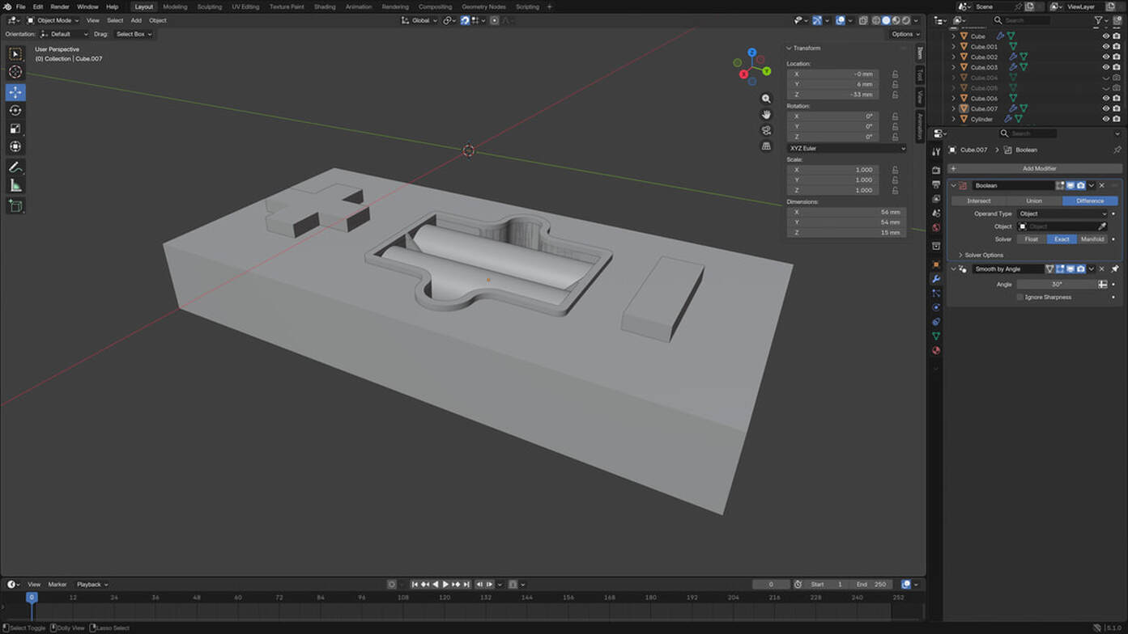
Task: Open the Render menu
Action: tap(60, 6)
